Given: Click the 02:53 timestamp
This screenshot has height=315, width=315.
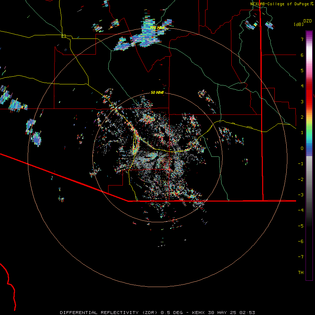Looking at the screenshot, I should pyautogui.click(x=247, y=313).
